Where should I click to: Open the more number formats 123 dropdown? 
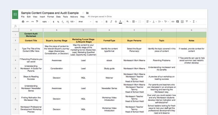click(72, 22)
